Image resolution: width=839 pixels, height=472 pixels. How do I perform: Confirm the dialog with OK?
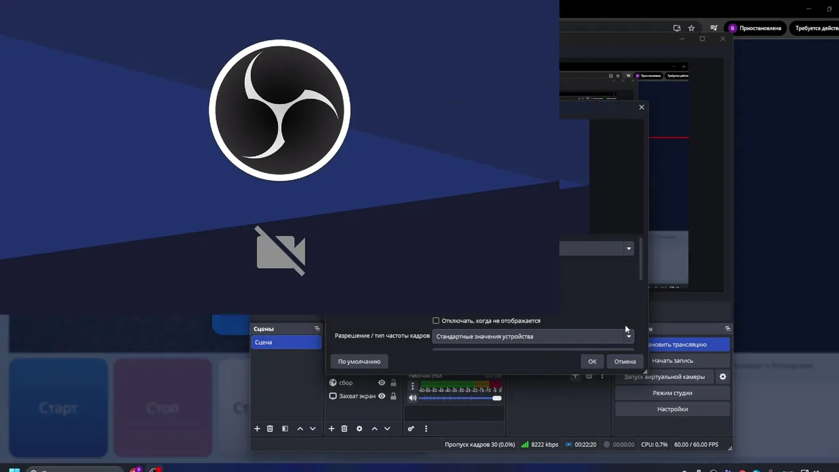(592, 361)
